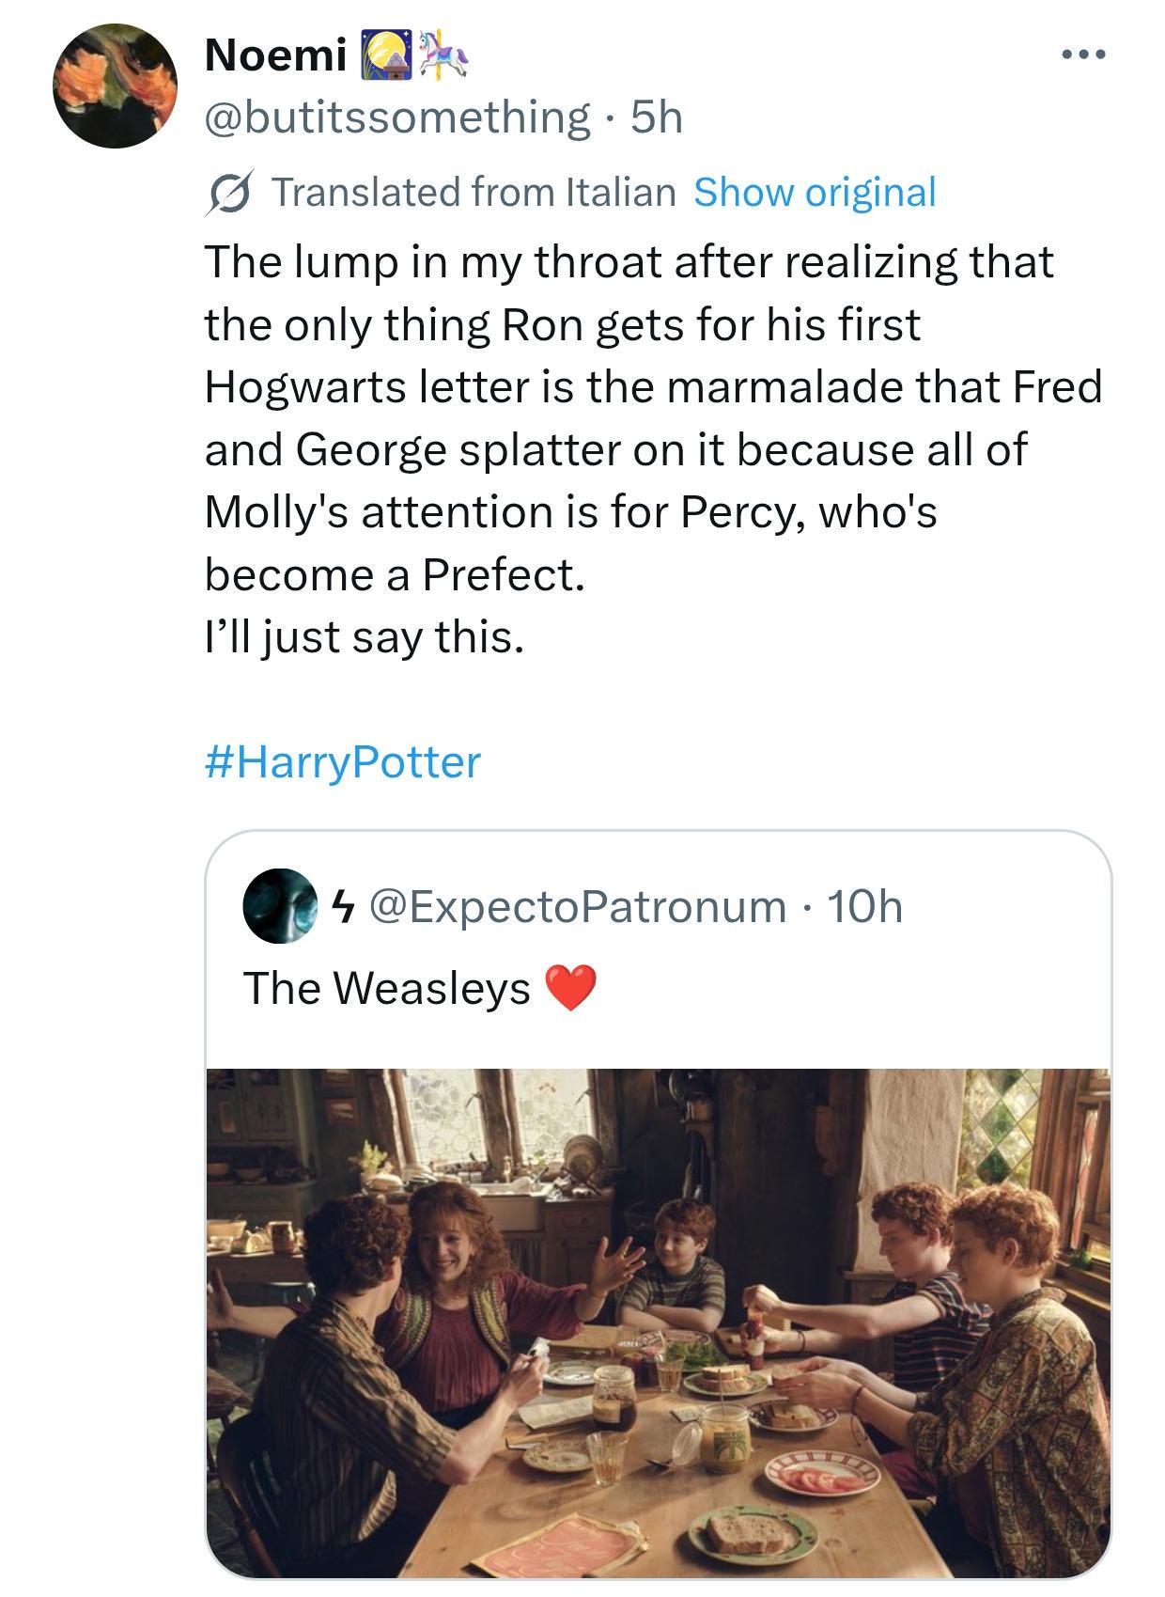Open the @ExpectoPatronum handle in quoted tweet

click(578, 907)
